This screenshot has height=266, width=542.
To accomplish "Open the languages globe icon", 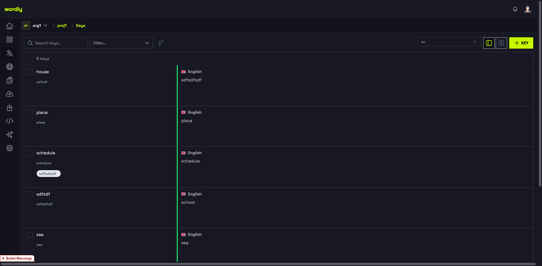I will (x=10, y=67).
